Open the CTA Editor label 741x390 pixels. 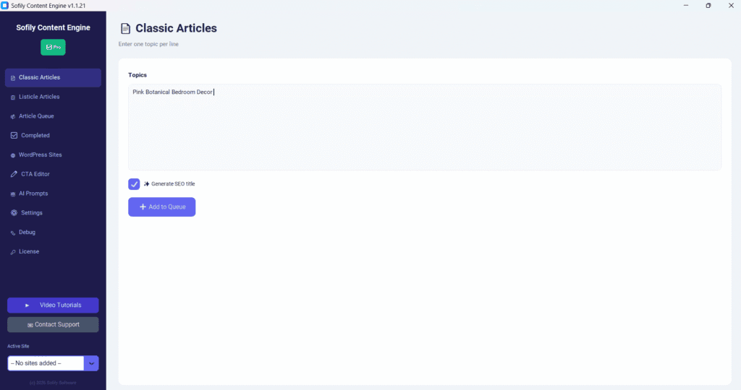(35, 174)
